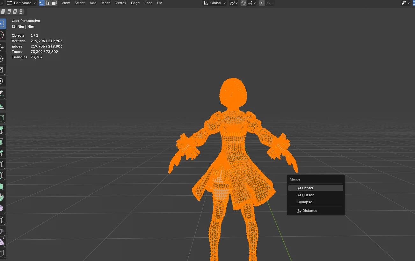415x261 pixels.
Task: Open the Vertex menu
Action: (x=121, y=3)
